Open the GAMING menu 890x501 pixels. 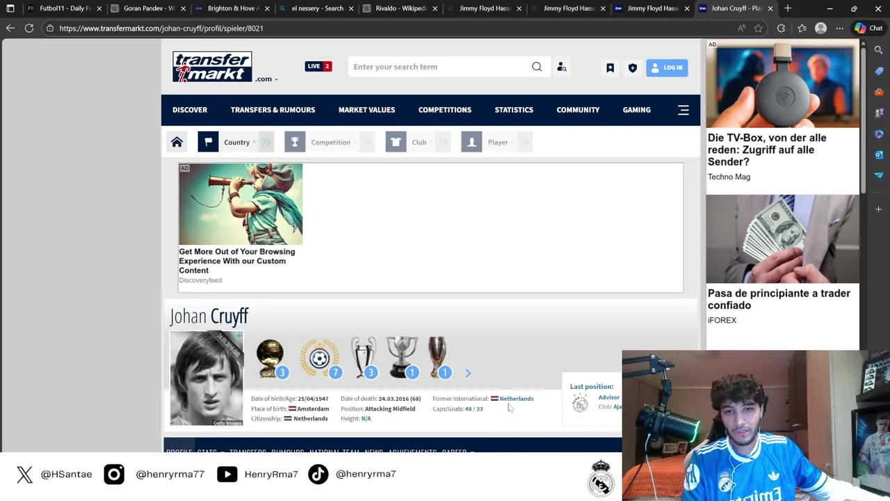(637, 110)
